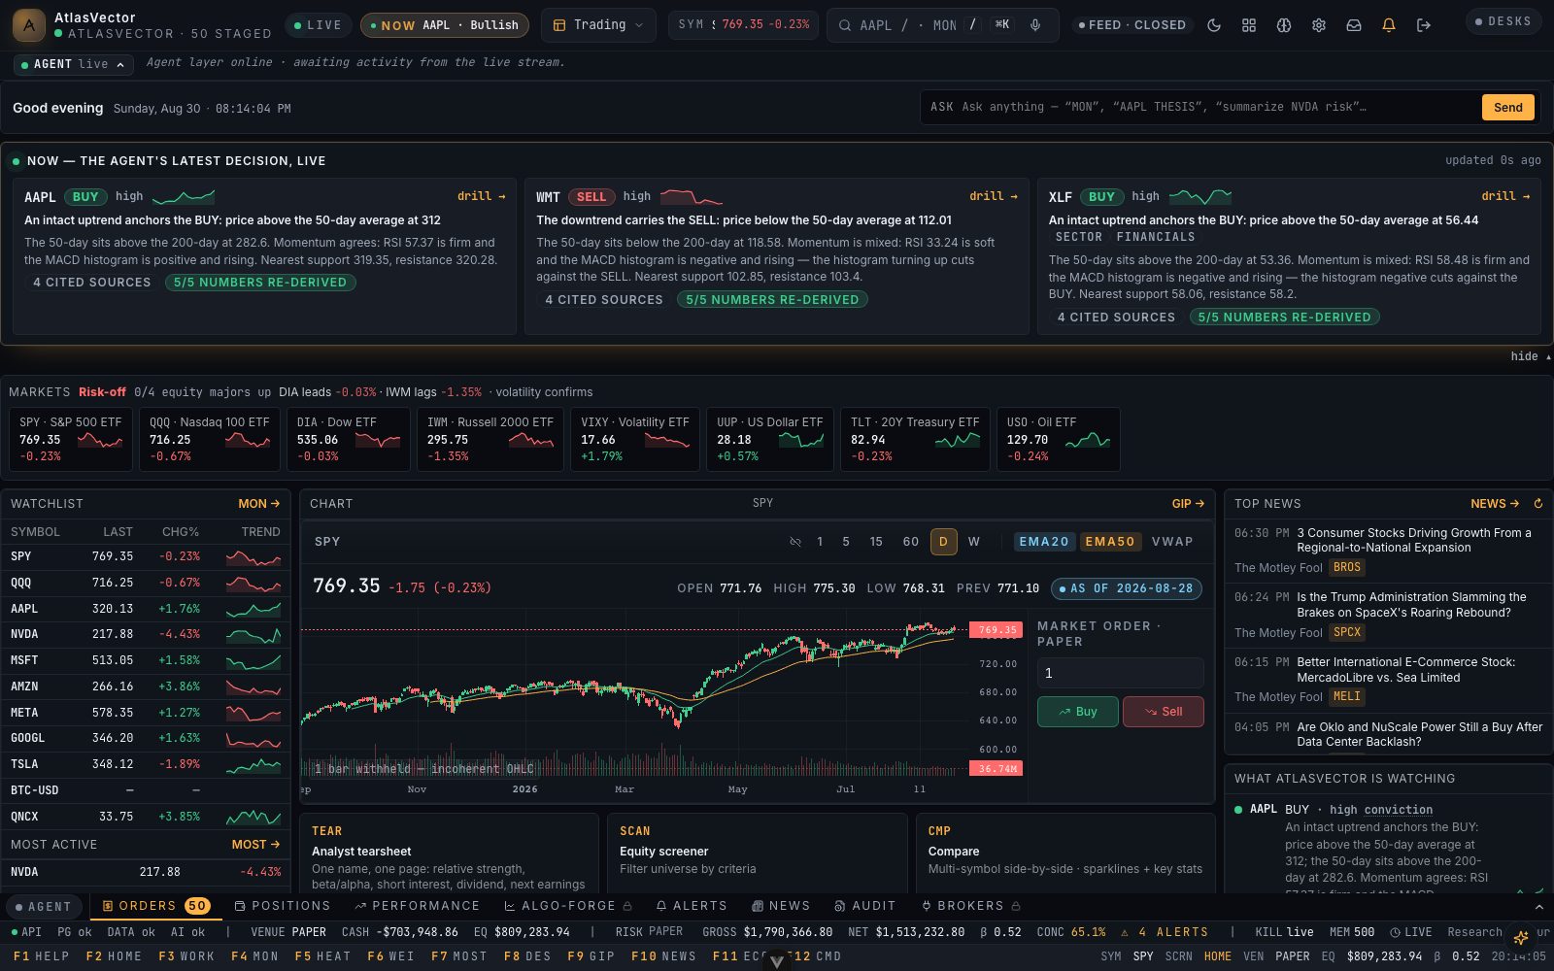Image resolution: width=1554 pixels, height=971 pixels.
Task: Click the Algo-Forge lock icon
Action: [x=627, y=906]
